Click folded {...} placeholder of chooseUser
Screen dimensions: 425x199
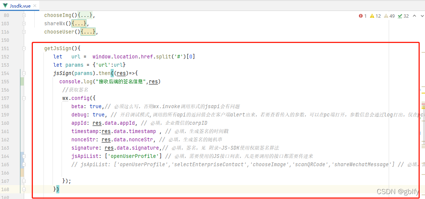coord(88,32)
